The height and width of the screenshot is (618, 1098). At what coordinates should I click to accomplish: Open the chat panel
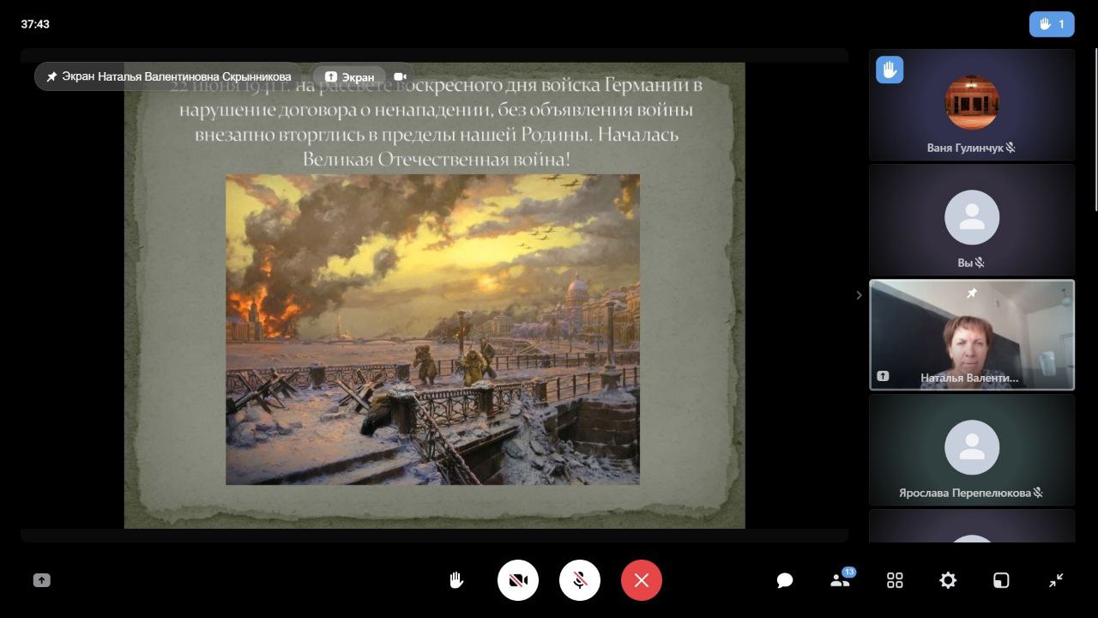[785, 580]
